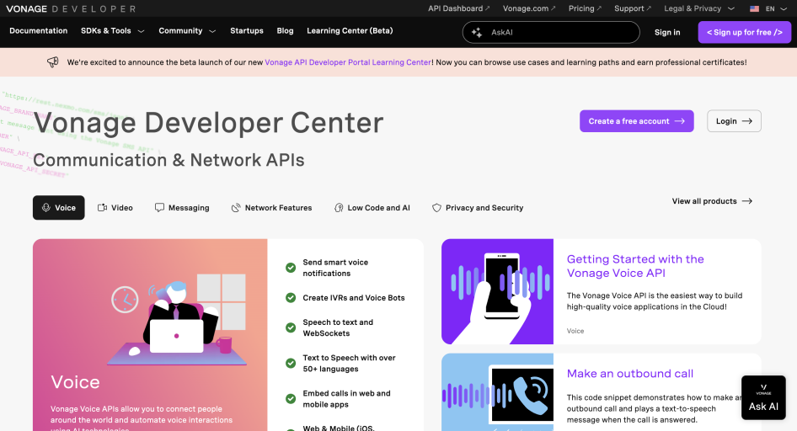This screenshot has width=797, height=431.
Task: Click the Vonage logo in Ask AI widget
Action: (x=763, y=390)
